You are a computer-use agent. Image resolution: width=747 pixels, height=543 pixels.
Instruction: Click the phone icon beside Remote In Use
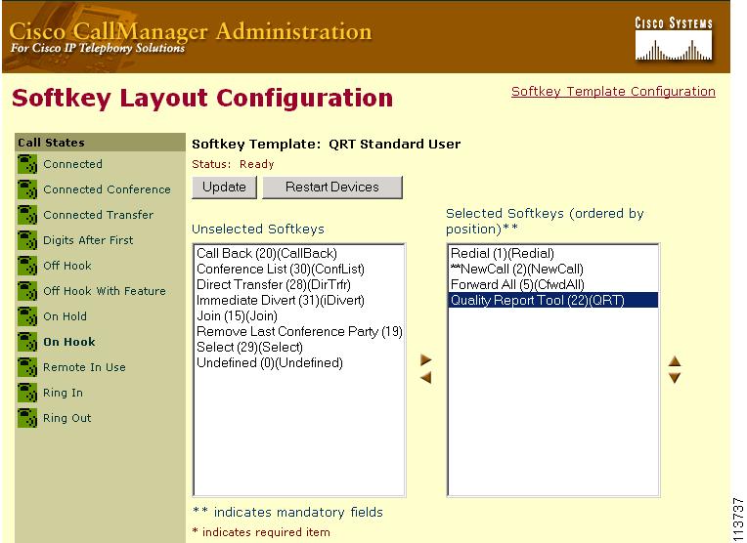point(27,367)
